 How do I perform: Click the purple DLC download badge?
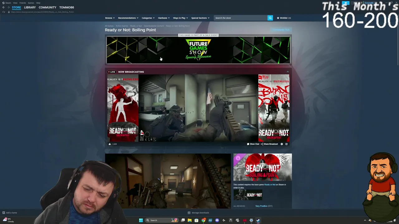(238, 158)
